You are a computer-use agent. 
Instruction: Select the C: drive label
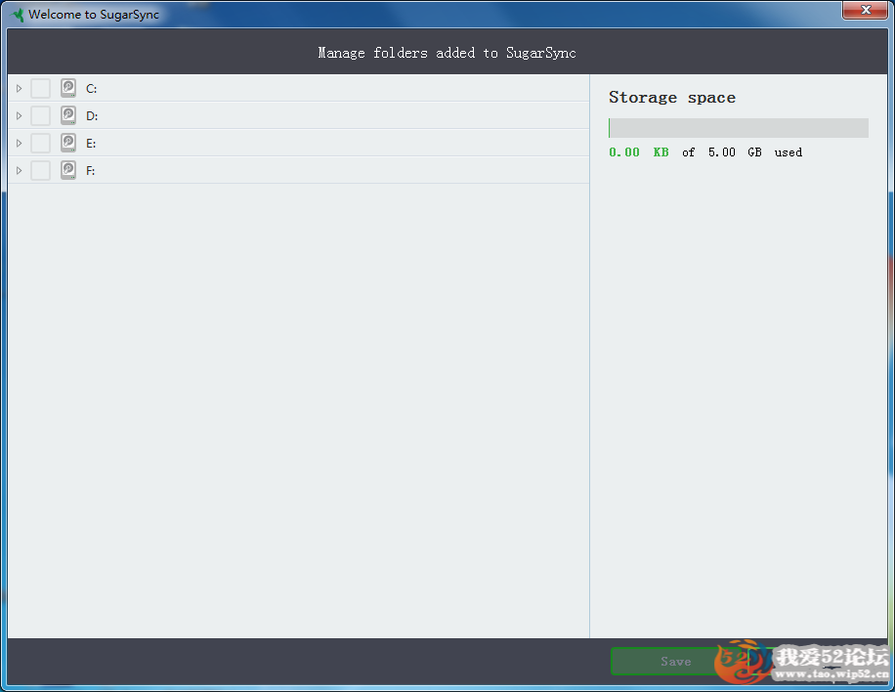point(91,89)
